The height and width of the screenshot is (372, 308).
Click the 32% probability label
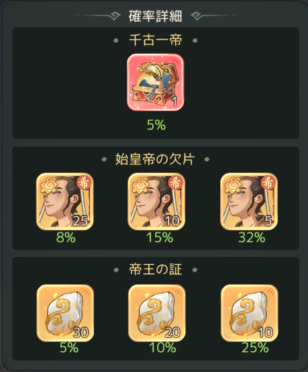pyautogui.click(x=252, y=238)
